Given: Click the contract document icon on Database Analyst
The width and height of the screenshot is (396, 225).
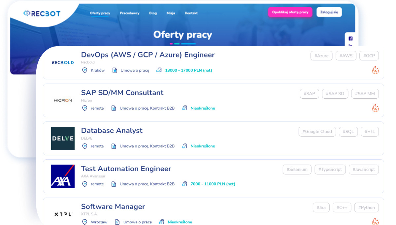Looking at the screenshot, I should pyautogui.click(x=114, y=146).
